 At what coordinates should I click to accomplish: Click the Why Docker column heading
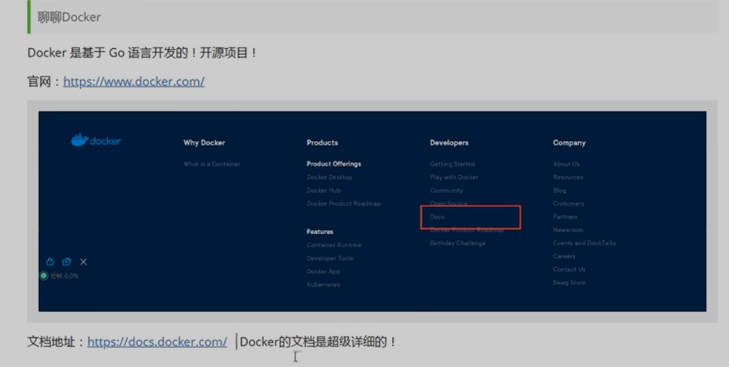[x=204, y=143]
